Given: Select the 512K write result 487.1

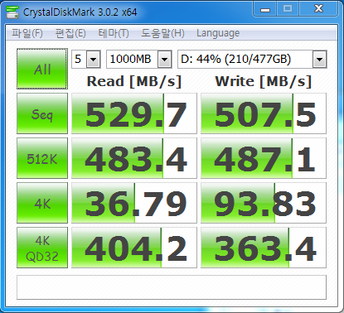Looking at the screenshot, I should tap(264, 158).
